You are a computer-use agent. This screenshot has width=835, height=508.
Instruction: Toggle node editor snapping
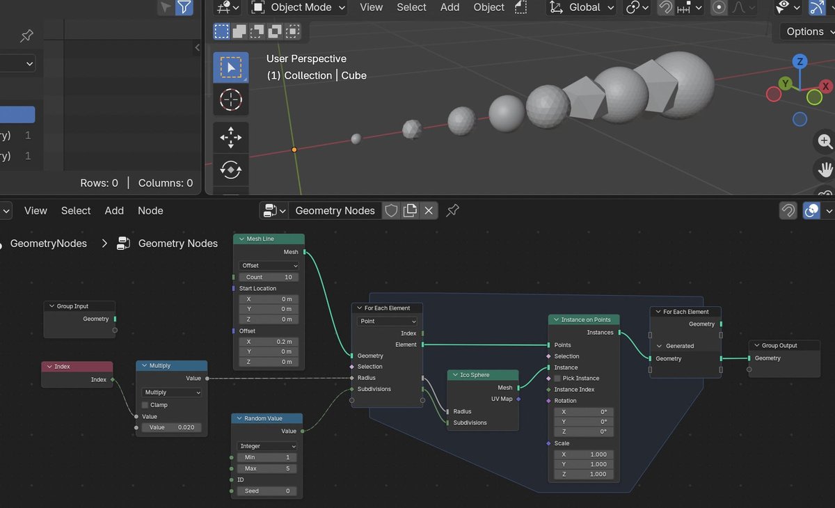[x=788, y=210]
